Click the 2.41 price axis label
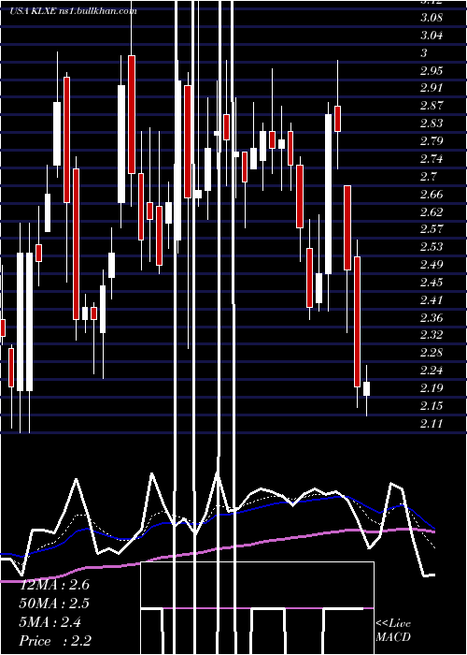Image resolution: width=467 pixels, height=655 pixels. tap(432, 300)
